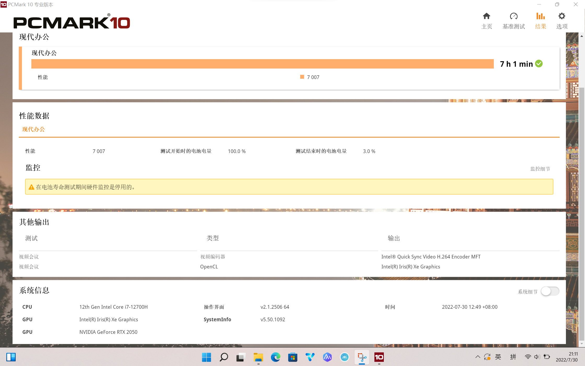Click the 其他输出 section heading
The width and height of the screenshot is (585, 366).
coord(34,222)
